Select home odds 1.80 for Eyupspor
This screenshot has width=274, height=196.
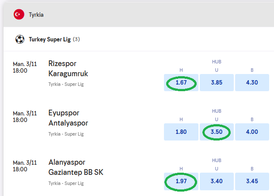pos(181,132)
